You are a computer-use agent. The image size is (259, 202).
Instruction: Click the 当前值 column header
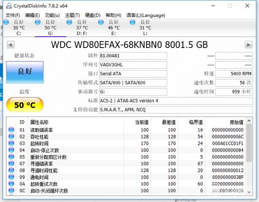137,122
